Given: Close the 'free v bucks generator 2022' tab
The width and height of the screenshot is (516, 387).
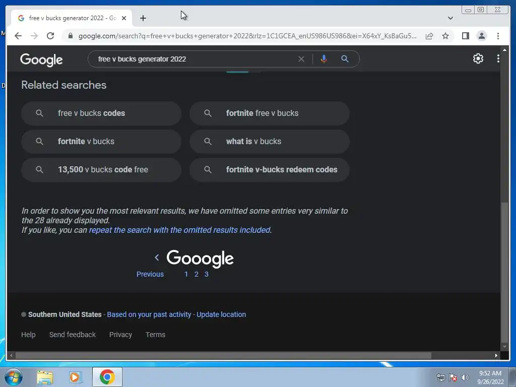Looking at the screenshot, I should [124, 18].
